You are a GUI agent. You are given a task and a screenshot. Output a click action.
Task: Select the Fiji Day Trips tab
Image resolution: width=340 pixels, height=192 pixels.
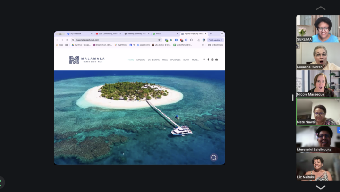click(x=194, y=34)
